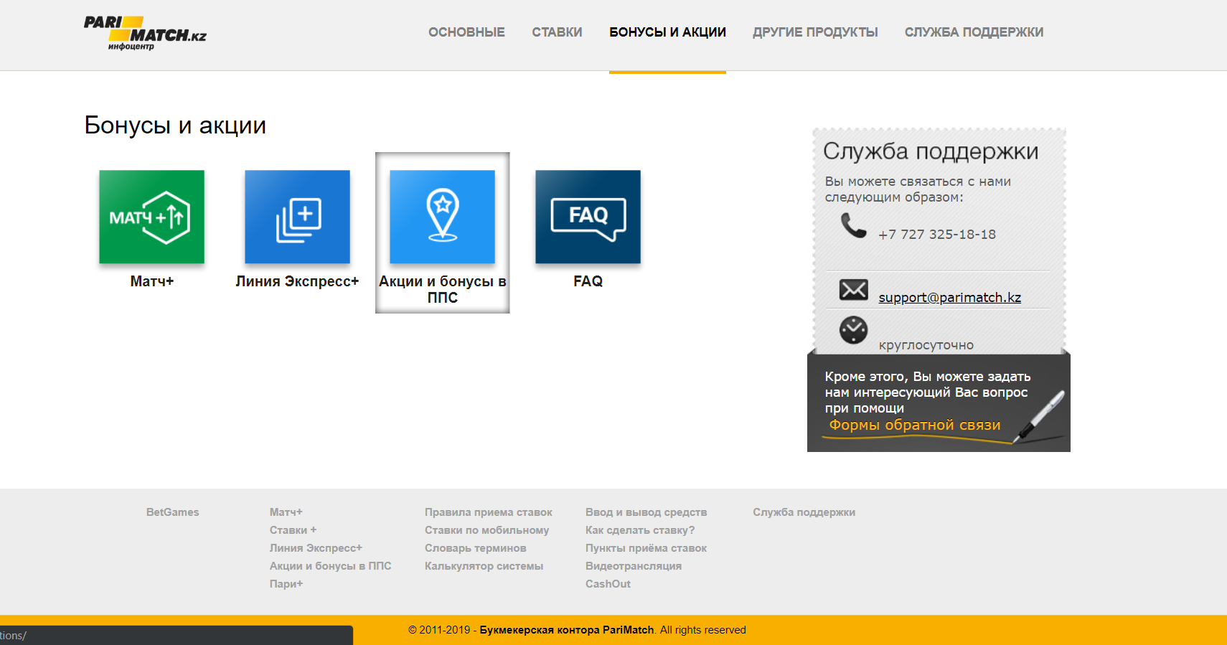
Task: Open the CashOut footer link
Action: (608, 584)
